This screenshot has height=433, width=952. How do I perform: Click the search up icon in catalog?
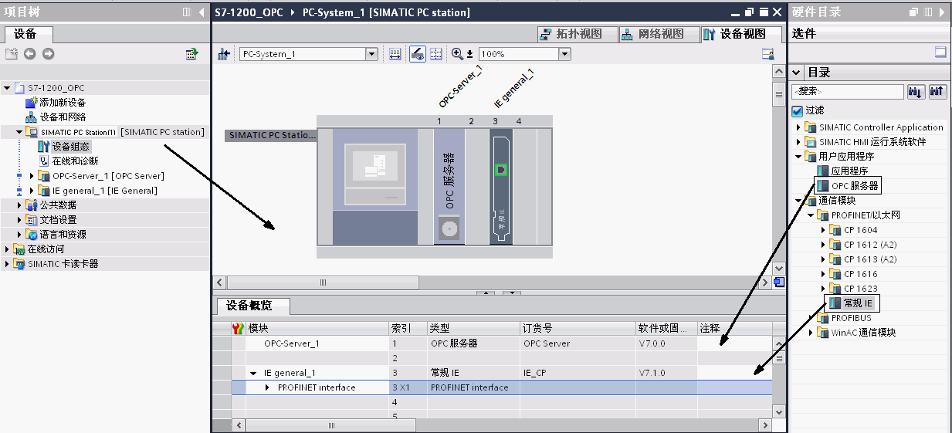click(937, 92)
